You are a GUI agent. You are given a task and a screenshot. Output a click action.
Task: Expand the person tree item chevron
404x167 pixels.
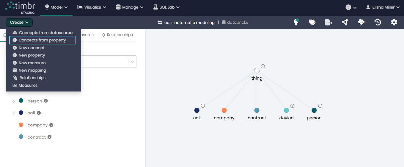pyautogui.click(x=14, y=101)
